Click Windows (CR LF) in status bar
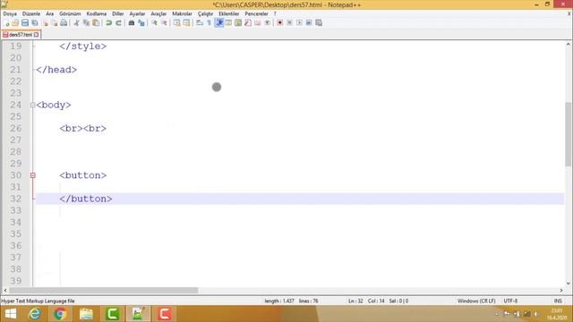This screenshot has width=573, height=322. (x=476, y=301)
